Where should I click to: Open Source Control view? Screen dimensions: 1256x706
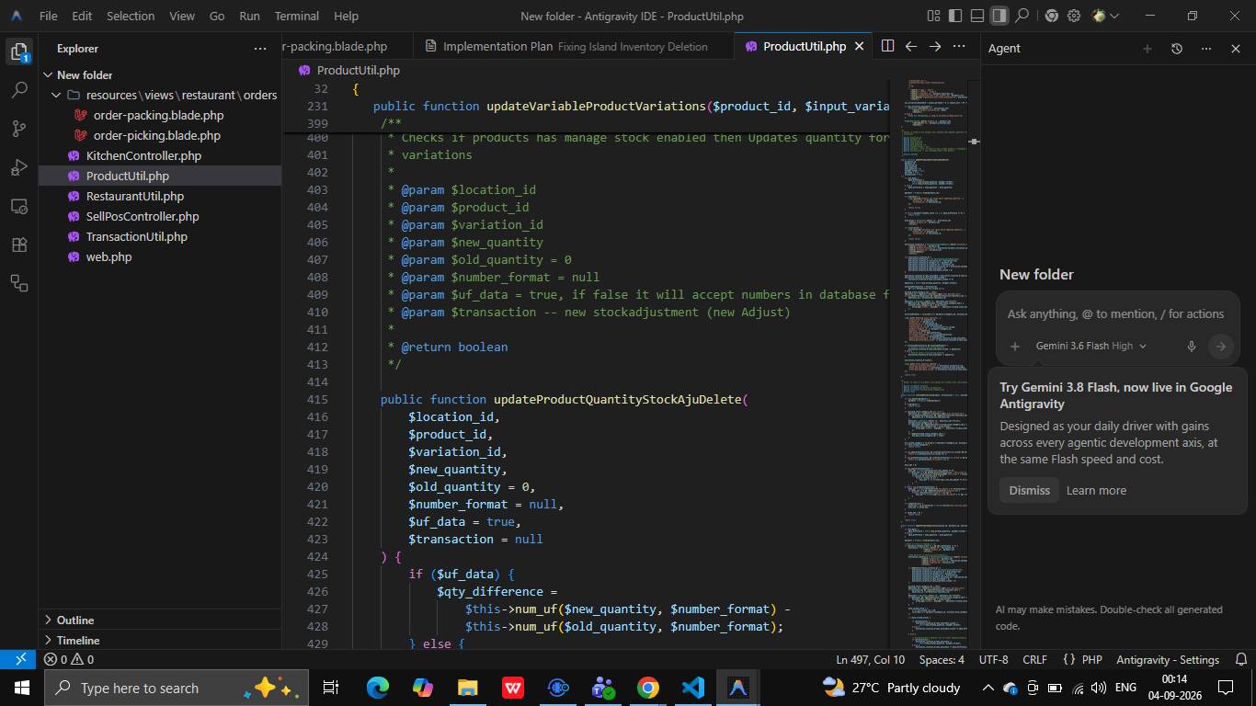(19, 129)
